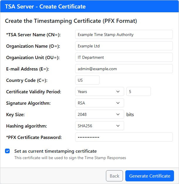Screen dimensions: 179x184
Task: Click the 'Create the Timestamping Certificate' heading
Action: coord(71,21)
